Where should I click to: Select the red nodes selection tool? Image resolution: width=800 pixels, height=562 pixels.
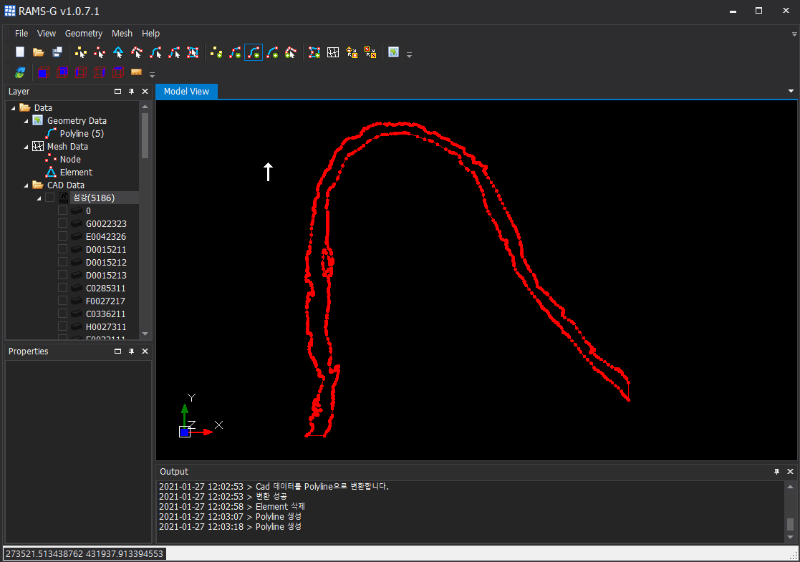tap(100, 52)
